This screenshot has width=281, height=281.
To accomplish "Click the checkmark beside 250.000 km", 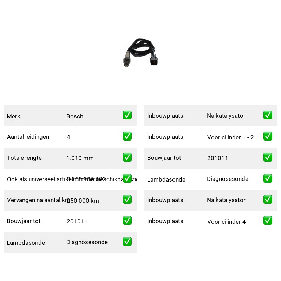I will (x=127, y=200).
